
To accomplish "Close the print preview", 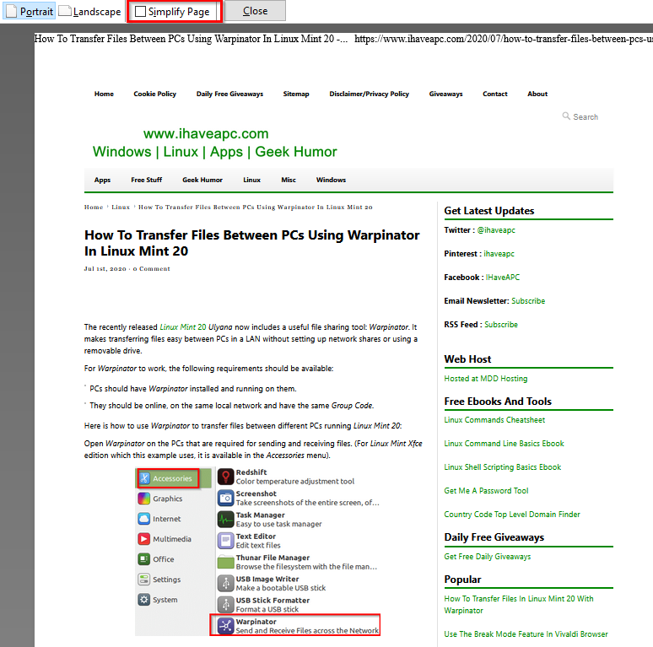I will click(256, 11).
